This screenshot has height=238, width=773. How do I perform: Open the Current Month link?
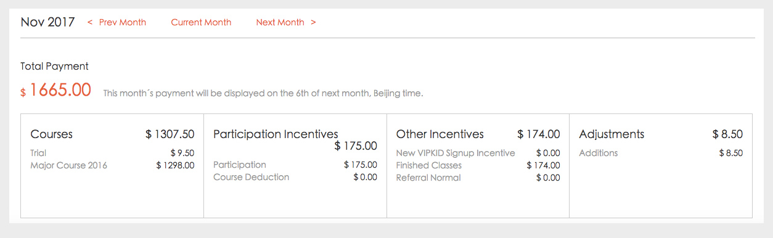(x=201, y=22)
